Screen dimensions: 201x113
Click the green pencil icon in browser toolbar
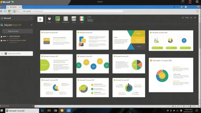10,11
